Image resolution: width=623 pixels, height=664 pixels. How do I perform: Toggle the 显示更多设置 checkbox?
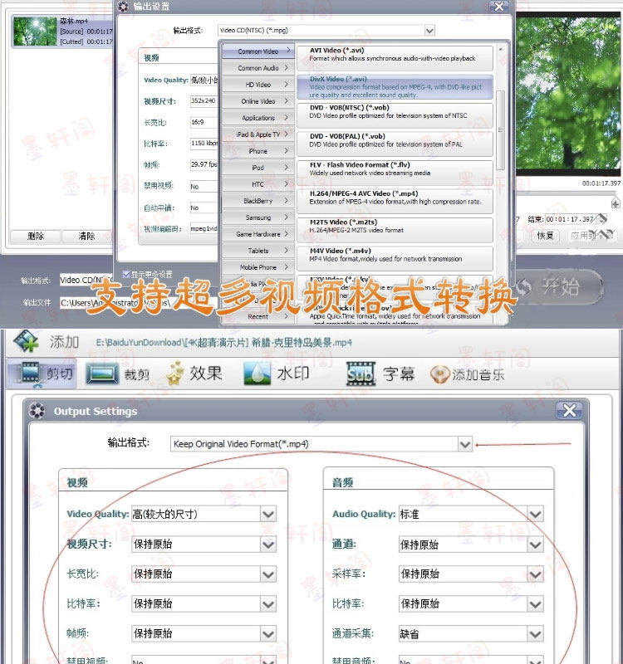pyautogui.click(x=126, y=275)
